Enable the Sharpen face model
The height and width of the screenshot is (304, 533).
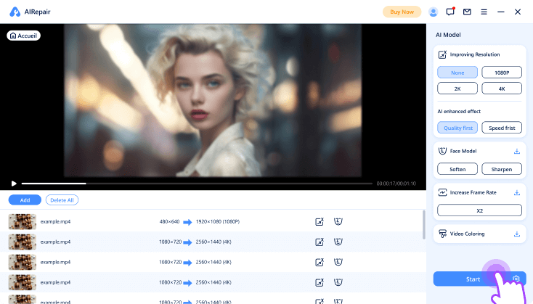coord(501,169)
